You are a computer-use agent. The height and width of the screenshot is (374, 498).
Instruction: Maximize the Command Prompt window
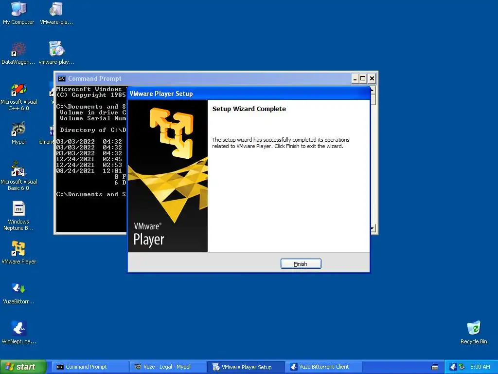(363, 78)
